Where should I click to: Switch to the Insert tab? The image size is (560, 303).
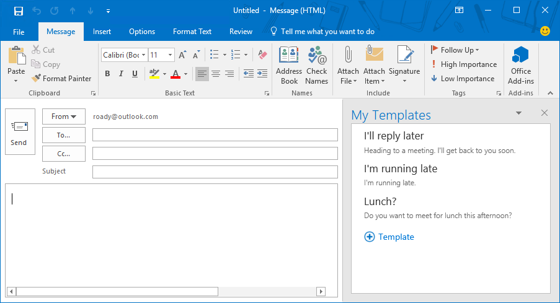pos(102,32)
